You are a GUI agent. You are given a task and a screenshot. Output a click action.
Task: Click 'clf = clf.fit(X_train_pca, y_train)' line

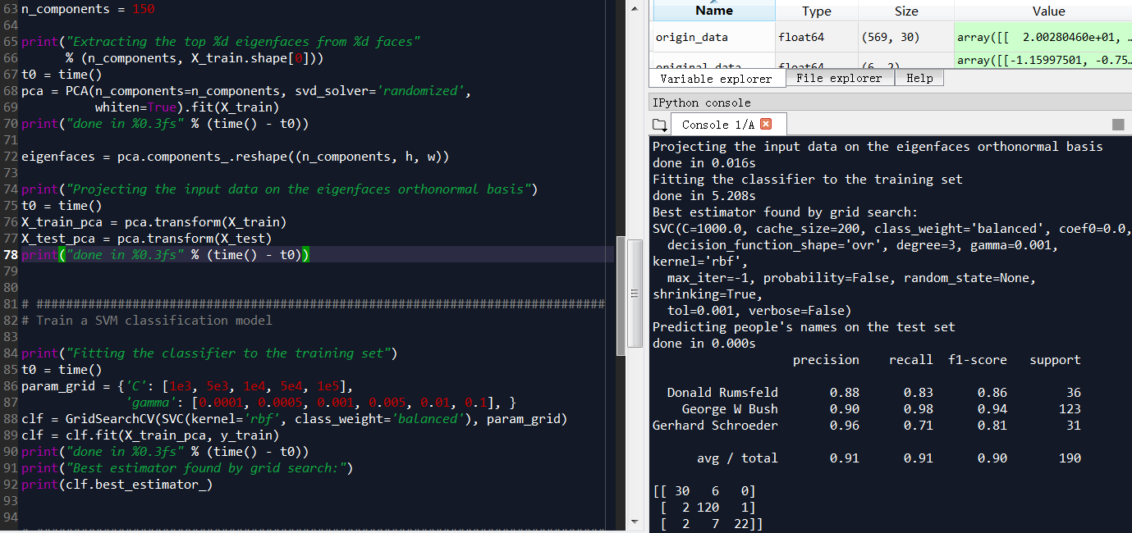[150, 435]
